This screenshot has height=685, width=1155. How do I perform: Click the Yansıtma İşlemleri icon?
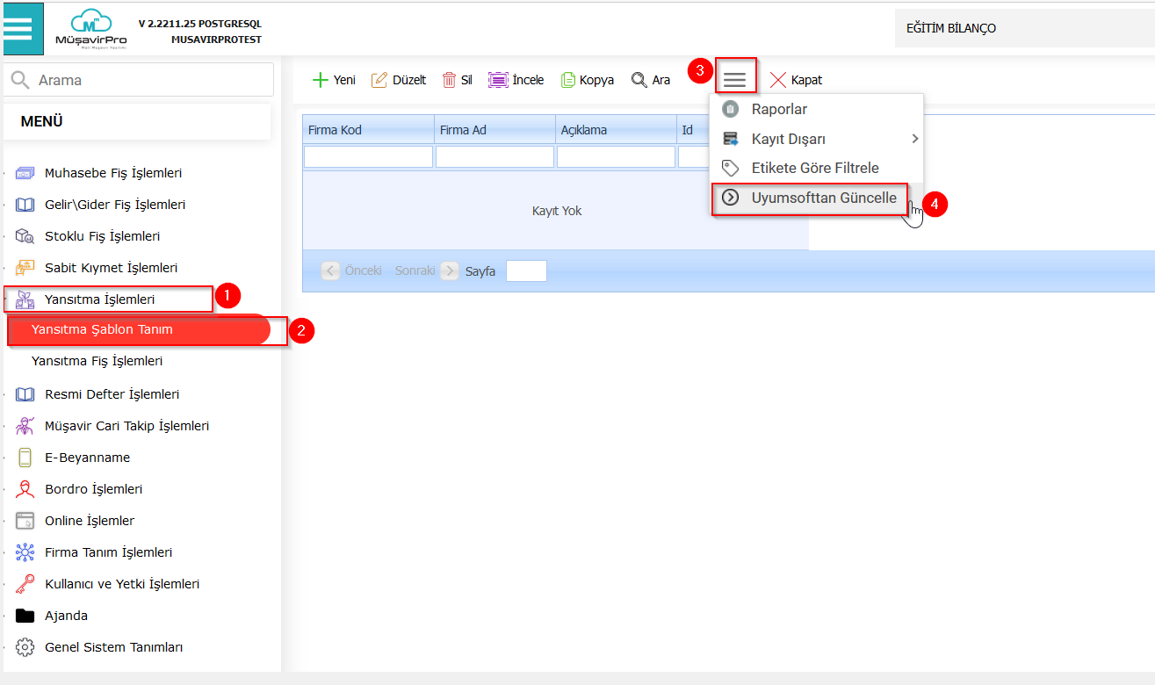(25, 299)
